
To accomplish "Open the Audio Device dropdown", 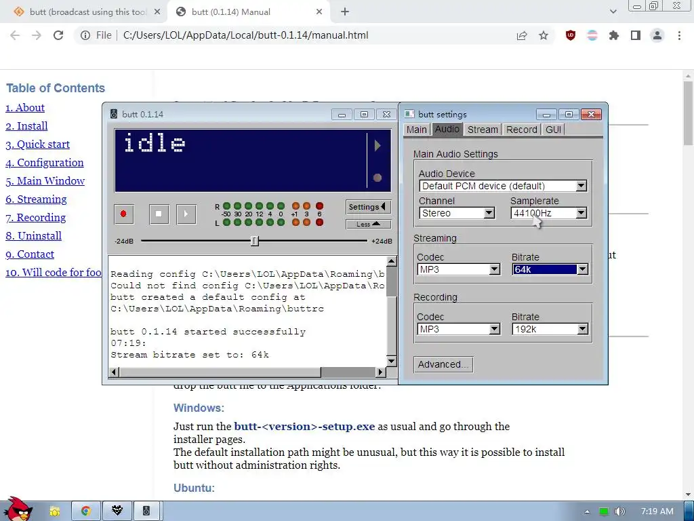I will coord(504,186).
